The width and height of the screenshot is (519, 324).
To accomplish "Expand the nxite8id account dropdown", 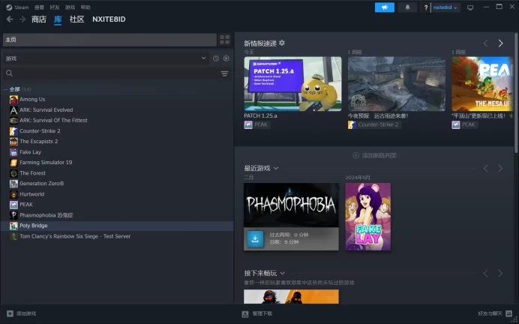I will [x=445, y=7].
